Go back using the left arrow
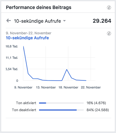Viewport: 116px width, 133px height. [x=8, y=21]
